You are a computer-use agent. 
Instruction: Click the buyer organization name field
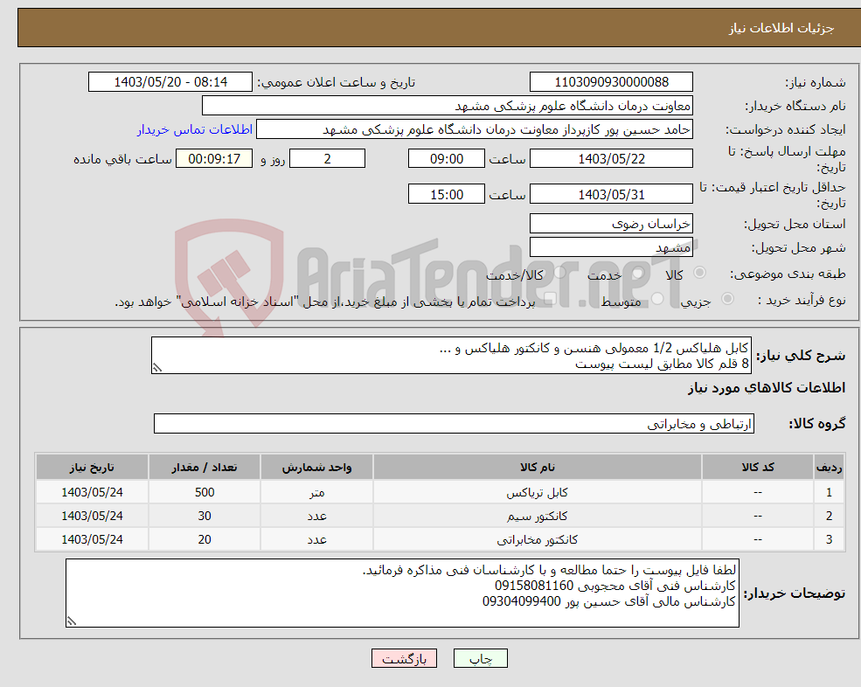point(447,106)
